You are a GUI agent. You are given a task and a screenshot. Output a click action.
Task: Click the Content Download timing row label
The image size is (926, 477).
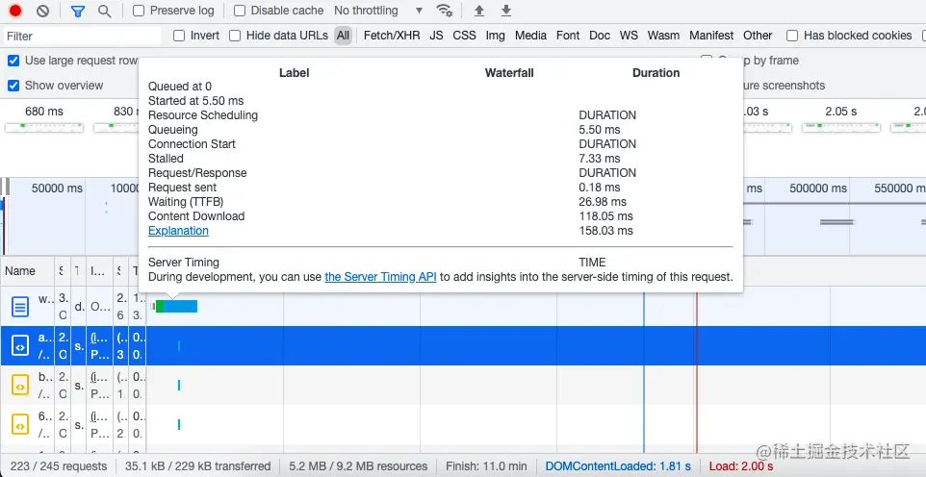click(196, 216)
